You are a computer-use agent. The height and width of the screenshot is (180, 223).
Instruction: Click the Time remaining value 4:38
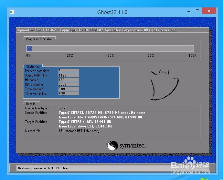point(69,93)
